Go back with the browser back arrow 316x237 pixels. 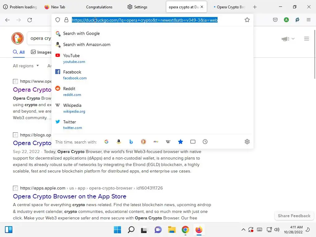pos(7,20)
